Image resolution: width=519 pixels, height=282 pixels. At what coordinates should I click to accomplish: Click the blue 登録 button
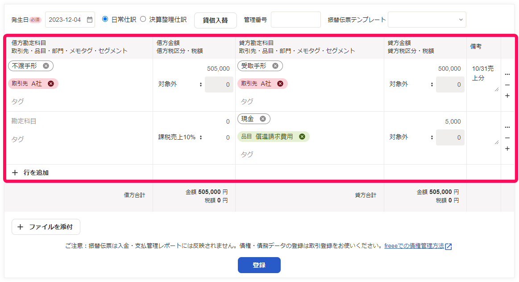pos(259,265)
